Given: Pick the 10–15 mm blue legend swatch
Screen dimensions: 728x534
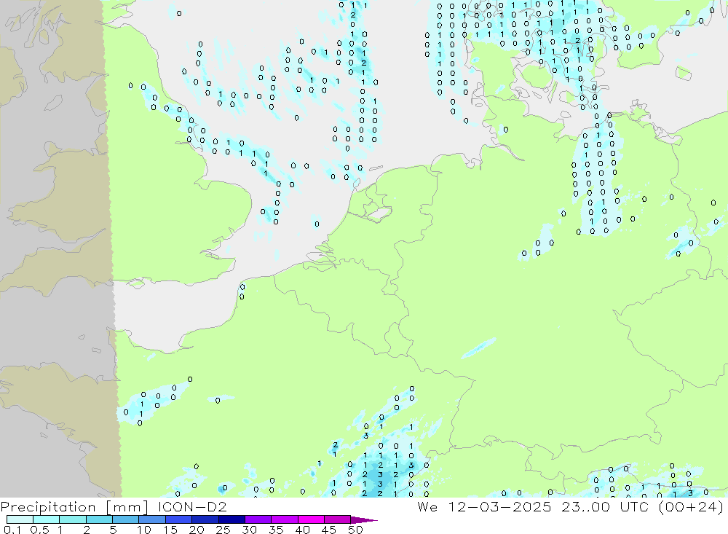Looking at the screenshot, I should coord(152,519).
